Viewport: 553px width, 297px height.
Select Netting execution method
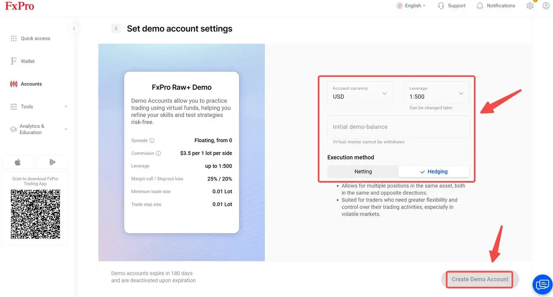tap(363, 171)
